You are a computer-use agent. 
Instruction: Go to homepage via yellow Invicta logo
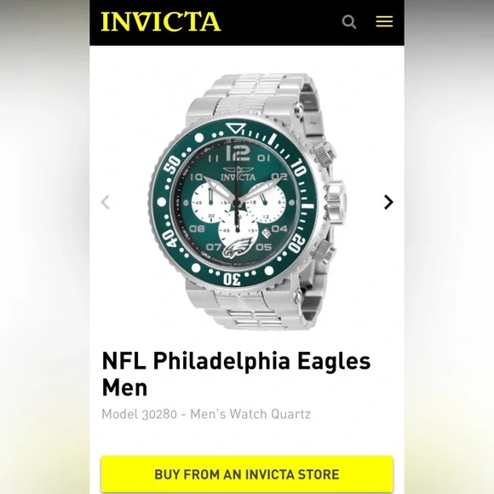point(161,21)
